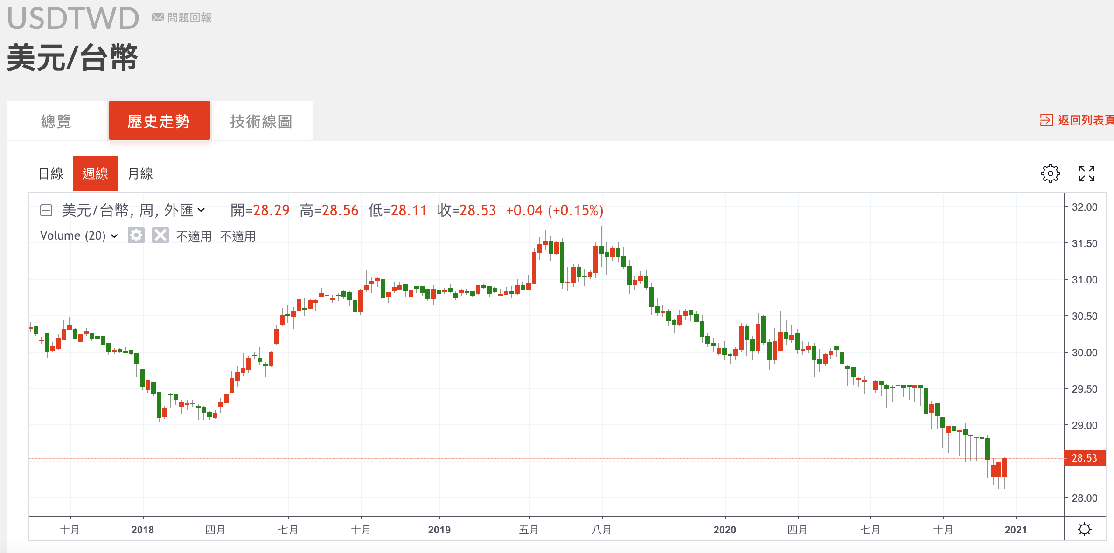Open Volume indicator settings gear

pos(136,235)
